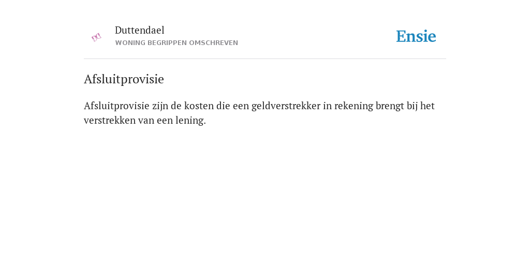Screen dimensions: 530x265
Task: Select the 'Woning begrippen omschreven' subtitle
Action: point(176,43)
